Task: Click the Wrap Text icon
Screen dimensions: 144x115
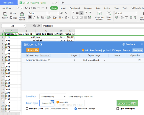Action: [x=109, y=14]
